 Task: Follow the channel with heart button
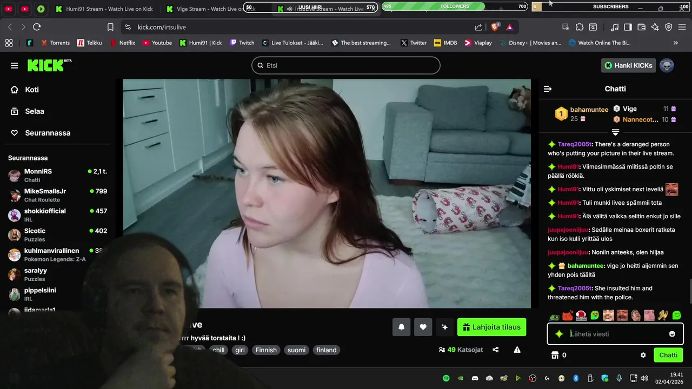(423, 327)
